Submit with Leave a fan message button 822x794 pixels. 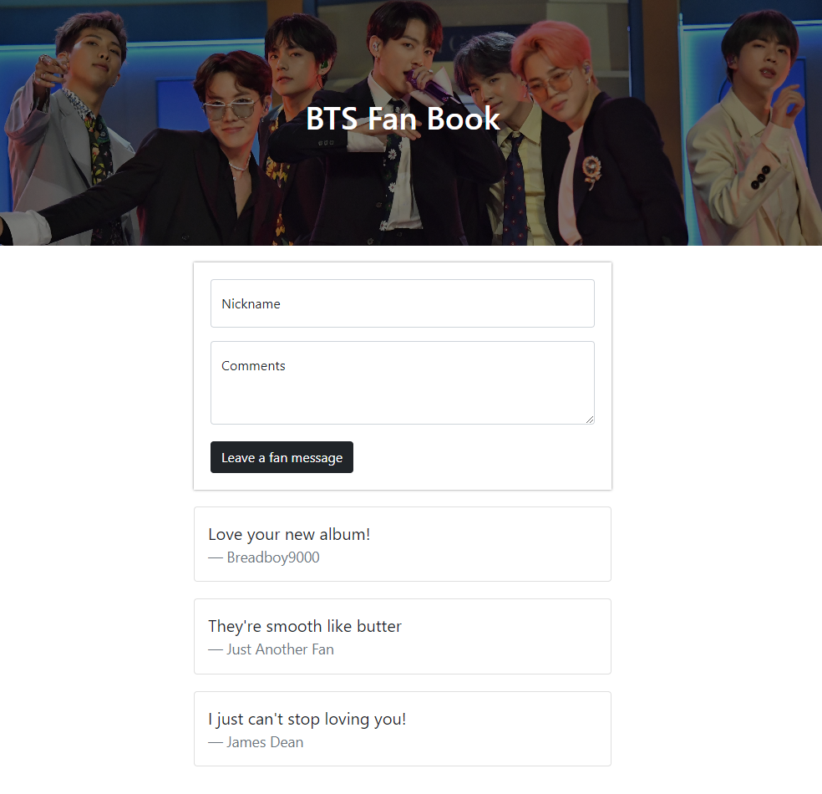(282, 457)
